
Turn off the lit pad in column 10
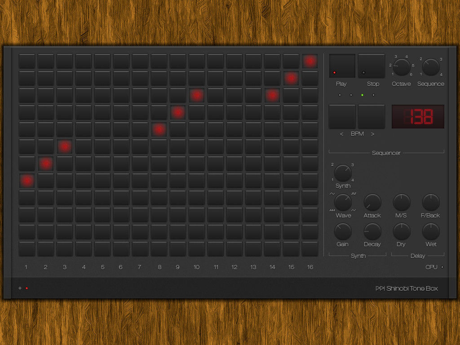coord(197,95)
